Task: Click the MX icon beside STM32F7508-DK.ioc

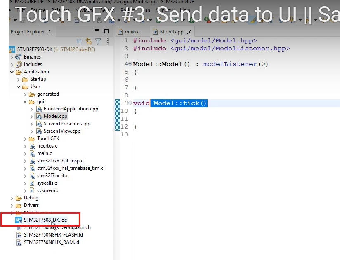Action: (18, 220)
